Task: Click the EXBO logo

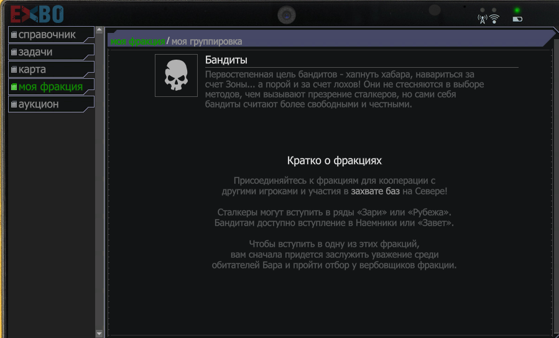Action: click(x=37, y=13)
